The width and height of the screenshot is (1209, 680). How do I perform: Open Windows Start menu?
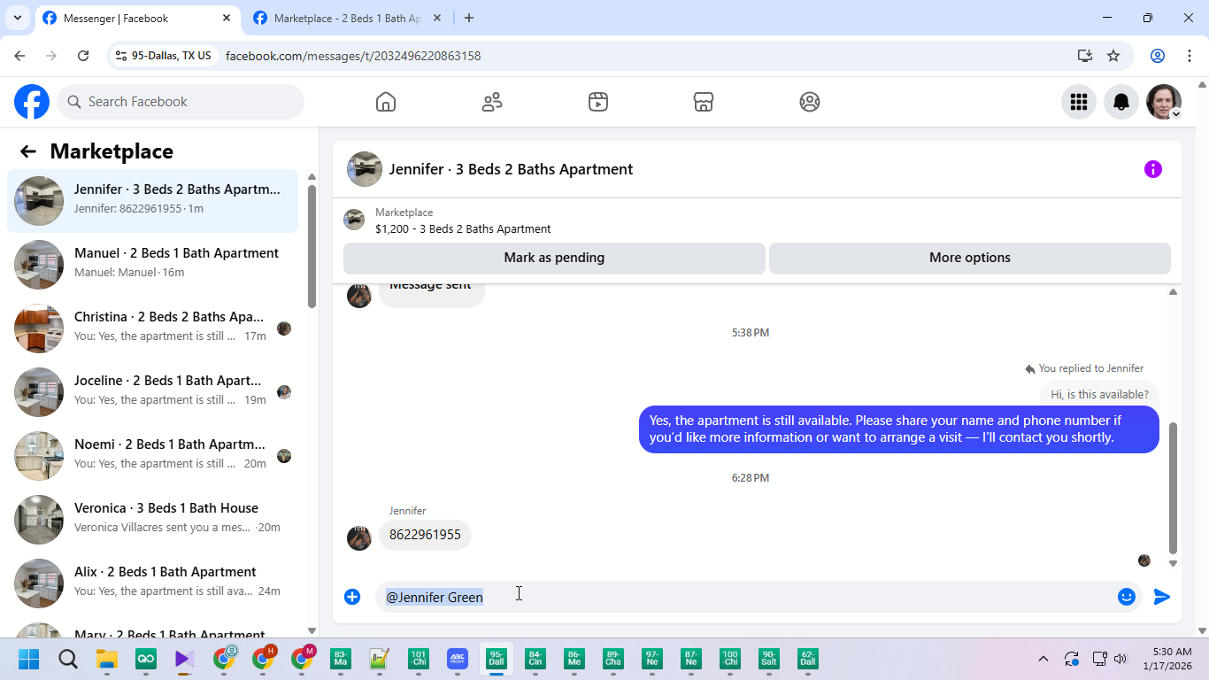[29, 659]
